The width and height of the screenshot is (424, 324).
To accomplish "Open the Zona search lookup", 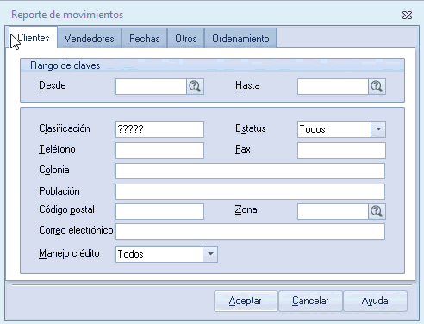I will click(x=377, y=211).
